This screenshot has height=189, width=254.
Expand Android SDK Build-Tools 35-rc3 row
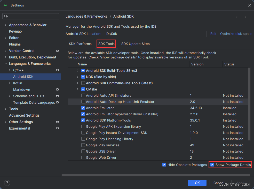pyautogui.click(x=78, y=71)
